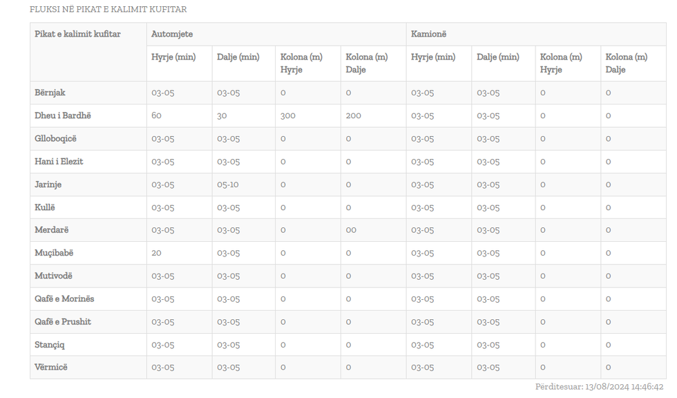The height and width of the screenshot is (398, 677).
Task: Click the Përditesuar timestamp text
Action: point(599,387)
